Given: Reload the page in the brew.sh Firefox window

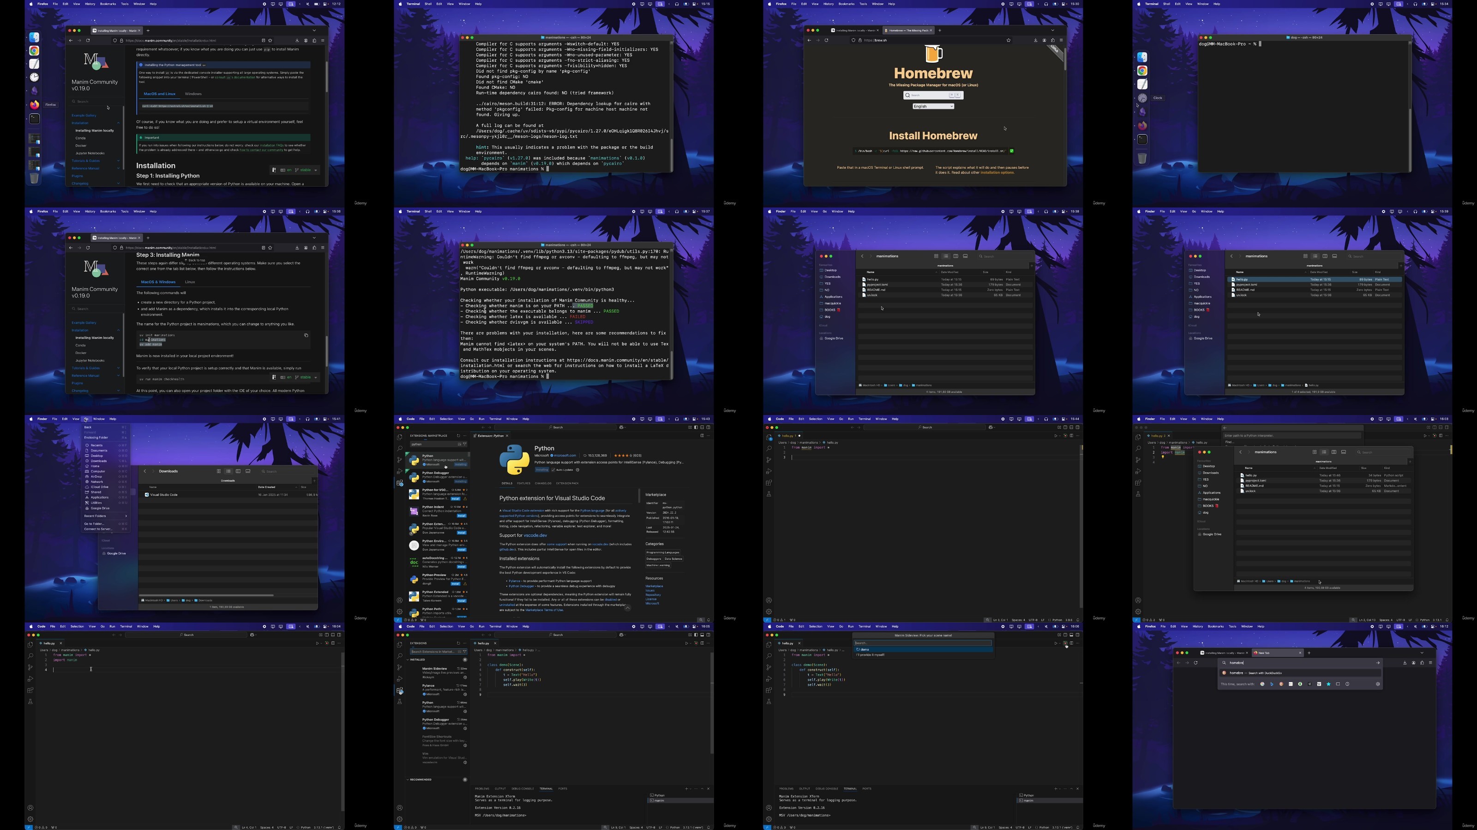Looking at the screenshot, I should [826, 40].
